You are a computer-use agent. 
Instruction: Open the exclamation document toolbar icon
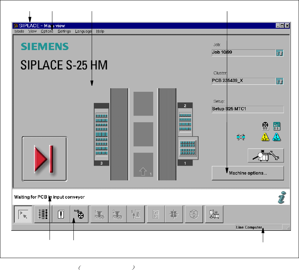coord(61,214)
